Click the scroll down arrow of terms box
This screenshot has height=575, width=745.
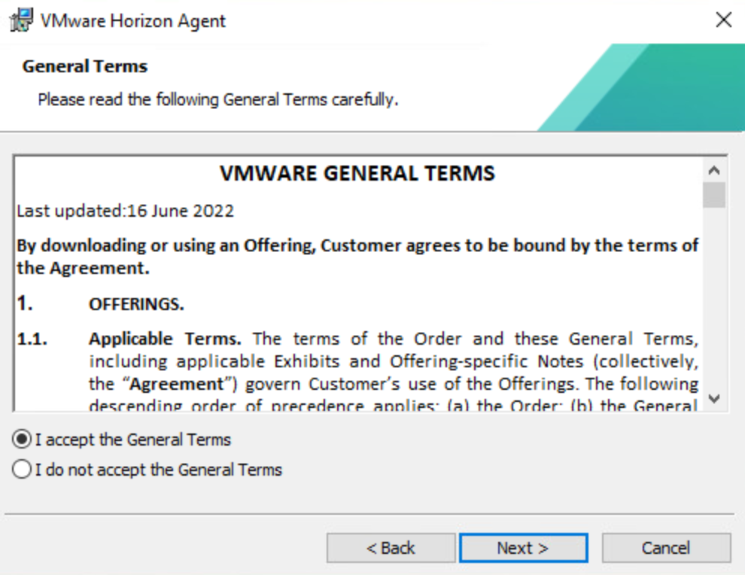[x=715, y=398]
